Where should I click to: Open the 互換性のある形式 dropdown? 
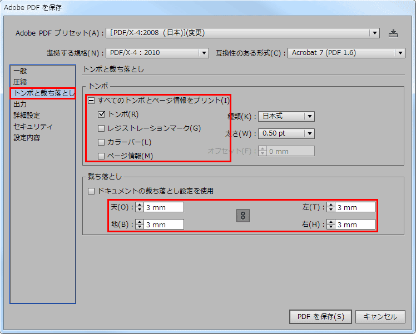(346, 53)
